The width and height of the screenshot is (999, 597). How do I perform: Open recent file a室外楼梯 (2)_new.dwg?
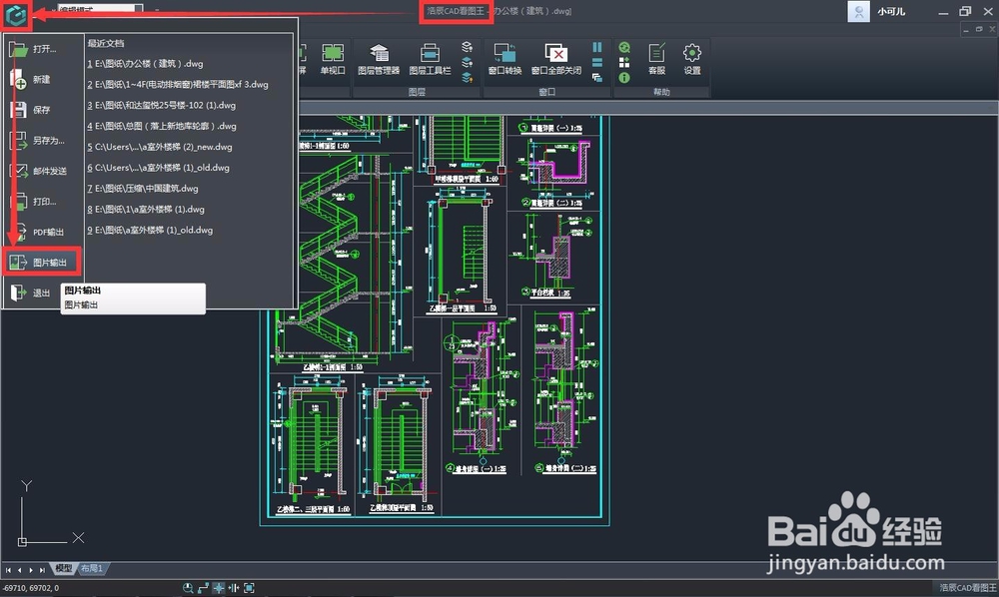click(159, 147)
